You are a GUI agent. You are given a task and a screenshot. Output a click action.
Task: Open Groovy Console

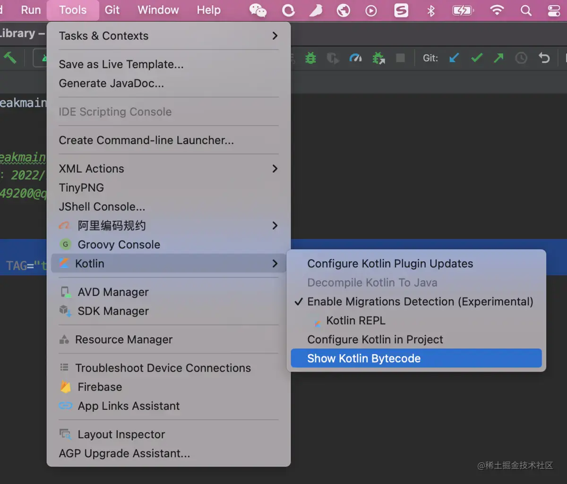pyautogui.click(x=169, y=245)
